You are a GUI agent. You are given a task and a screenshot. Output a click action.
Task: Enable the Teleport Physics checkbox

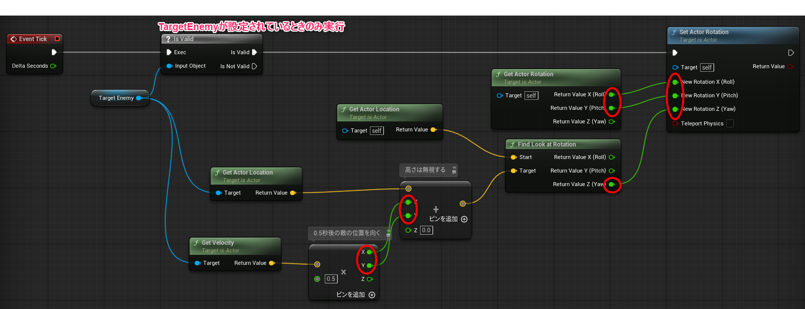(x=730, y=123)
